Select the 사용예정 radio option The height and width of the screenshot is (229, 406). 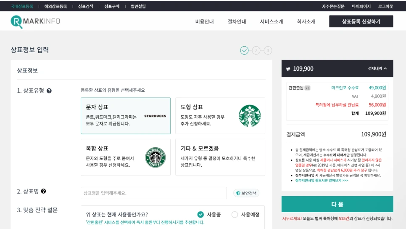[235, 214]
